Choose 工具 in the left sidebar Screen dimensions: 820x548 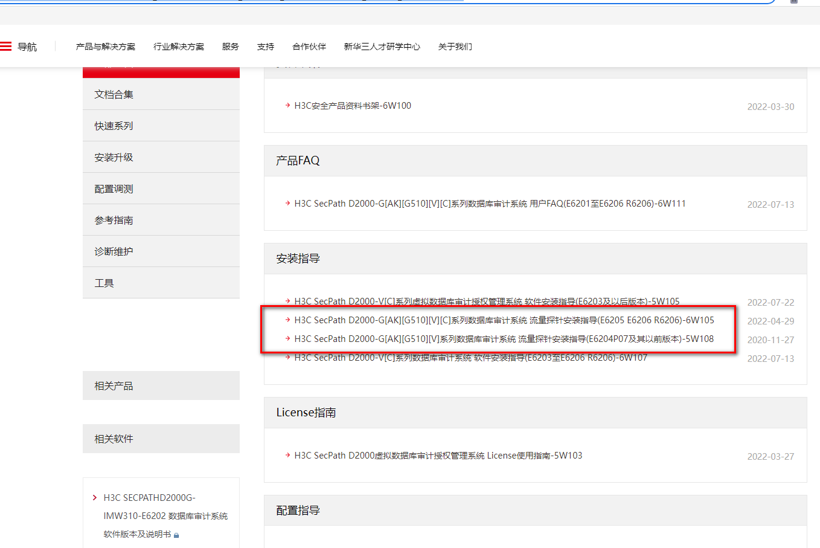point(161,283)
